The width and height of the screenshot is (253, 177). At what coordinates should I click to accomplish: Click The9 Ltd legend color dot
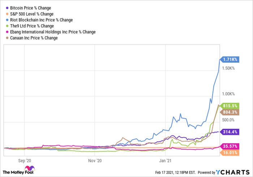7,26
